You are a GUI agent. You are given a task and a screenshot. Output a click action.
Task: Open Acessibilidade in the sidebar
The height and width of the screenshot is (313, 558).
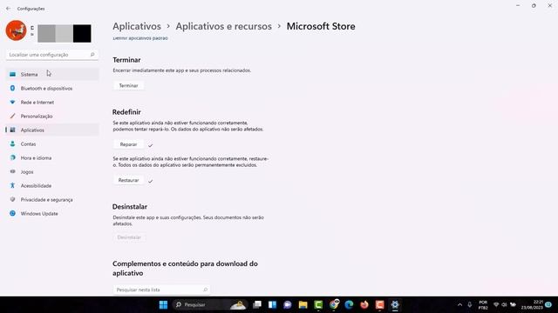pos(52,185)
